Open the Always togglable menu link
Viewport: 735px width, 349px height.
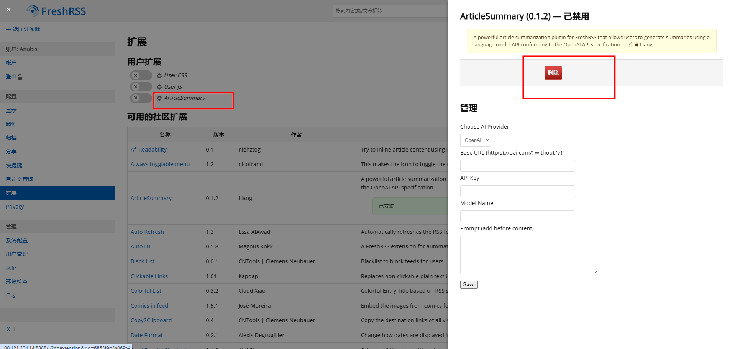click(x=160, y=164)
